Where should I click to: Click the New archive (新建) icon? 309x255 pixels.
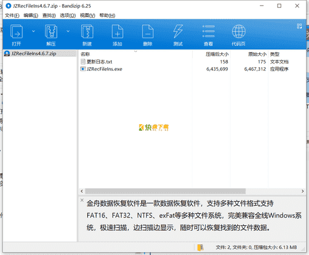click(87, 31)
